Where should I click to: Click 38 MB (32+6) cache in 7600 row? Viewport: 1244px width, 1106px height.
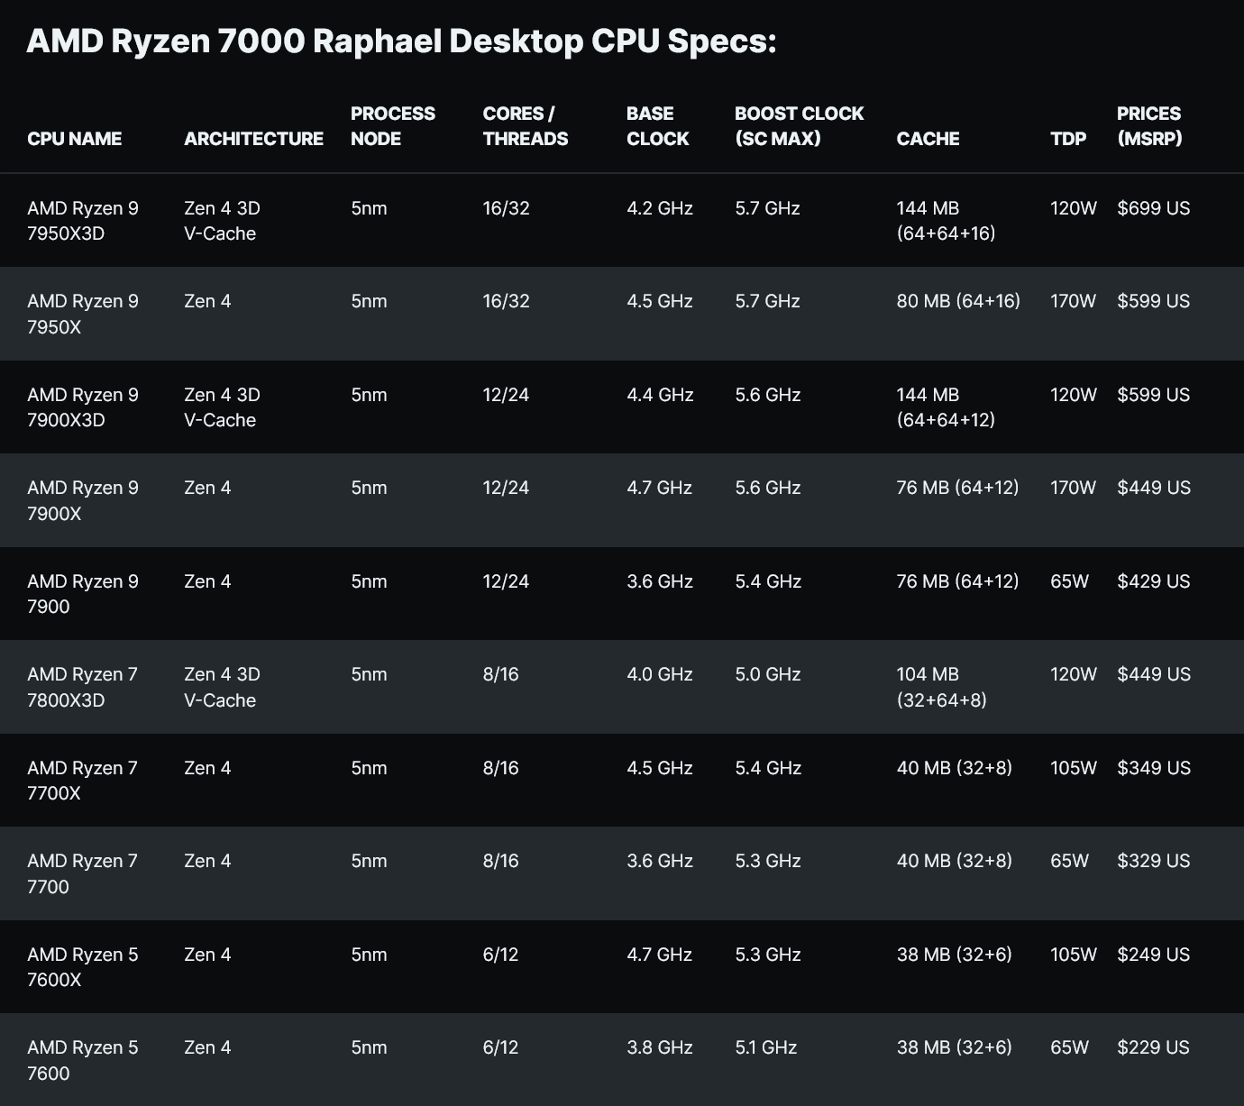(x=955, y=1047)
